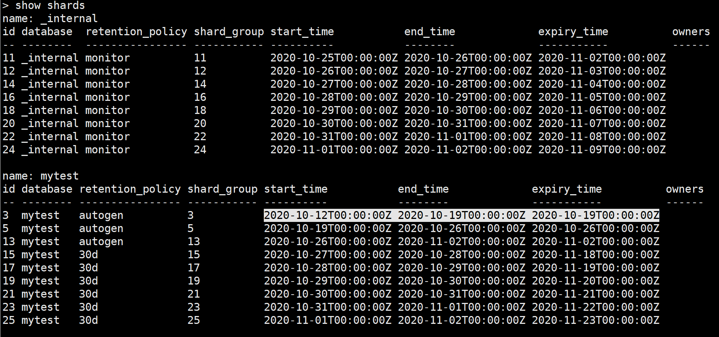Viewport: 719px width, 337px height.
Task: Click expiry time 2020-11-07T00:00:00Z in row 20
Action: click(602, 124)
